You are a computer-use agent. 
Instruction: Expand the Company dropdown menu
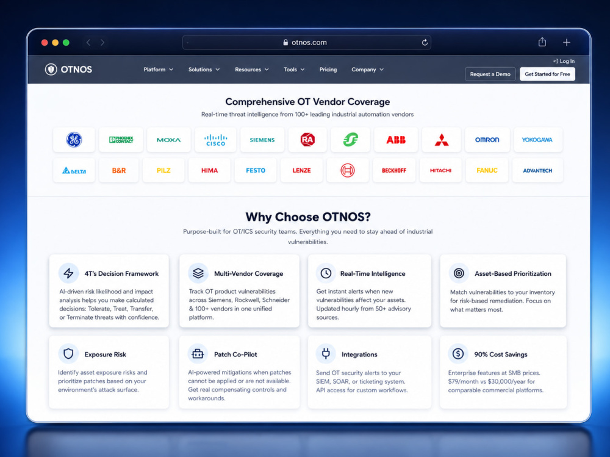click(368, 70)
